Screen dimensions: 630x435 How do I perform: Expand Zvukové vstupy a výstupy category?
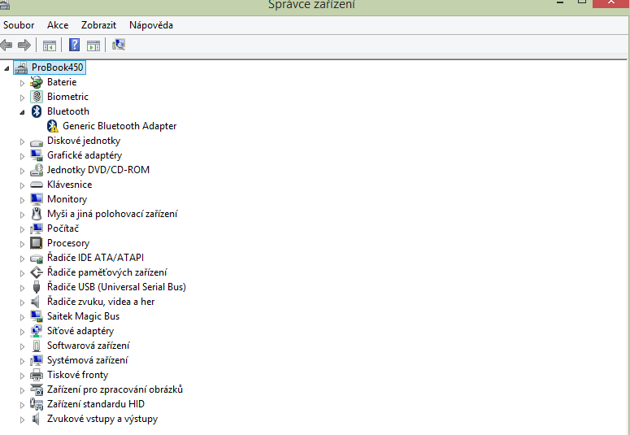coord(22,420)
